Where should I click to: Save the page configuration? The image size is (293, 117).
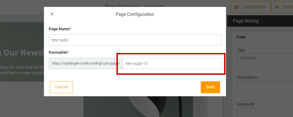210,87
